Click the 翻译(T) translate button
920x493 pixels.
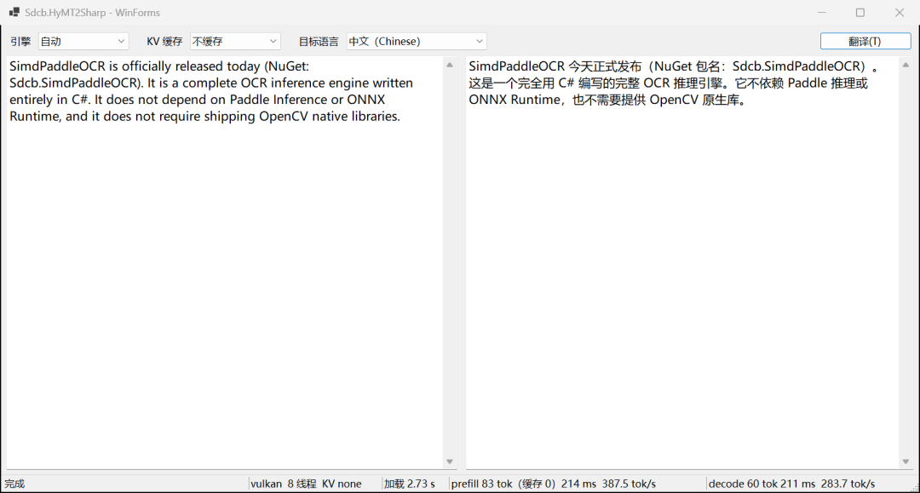point(865,41)
